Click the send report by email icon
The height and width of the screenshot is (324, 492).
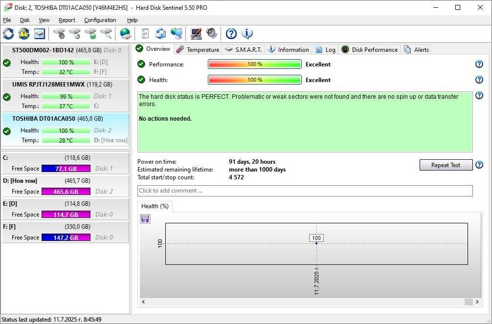pos(160,34)
